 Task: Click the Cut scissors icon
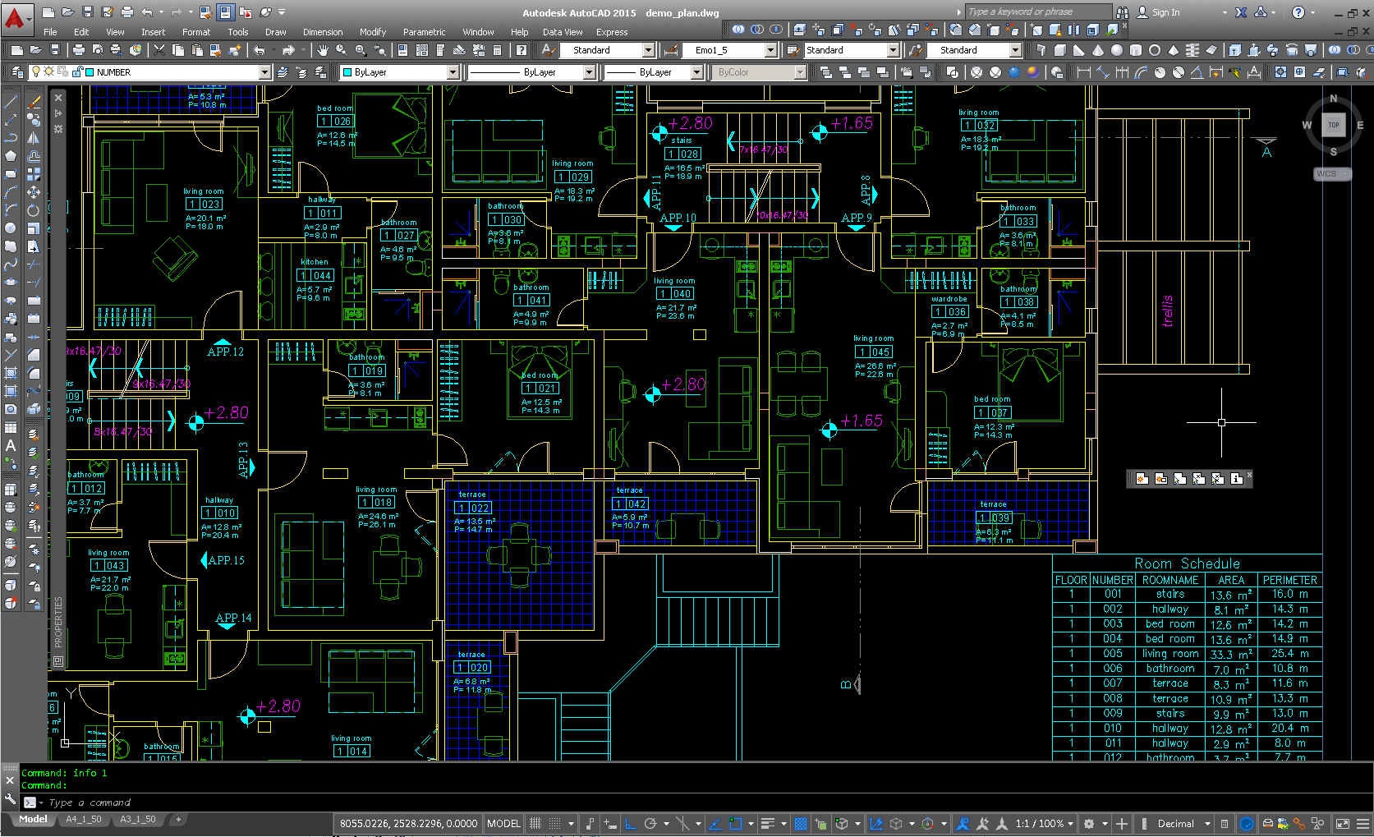coord(159,50)
